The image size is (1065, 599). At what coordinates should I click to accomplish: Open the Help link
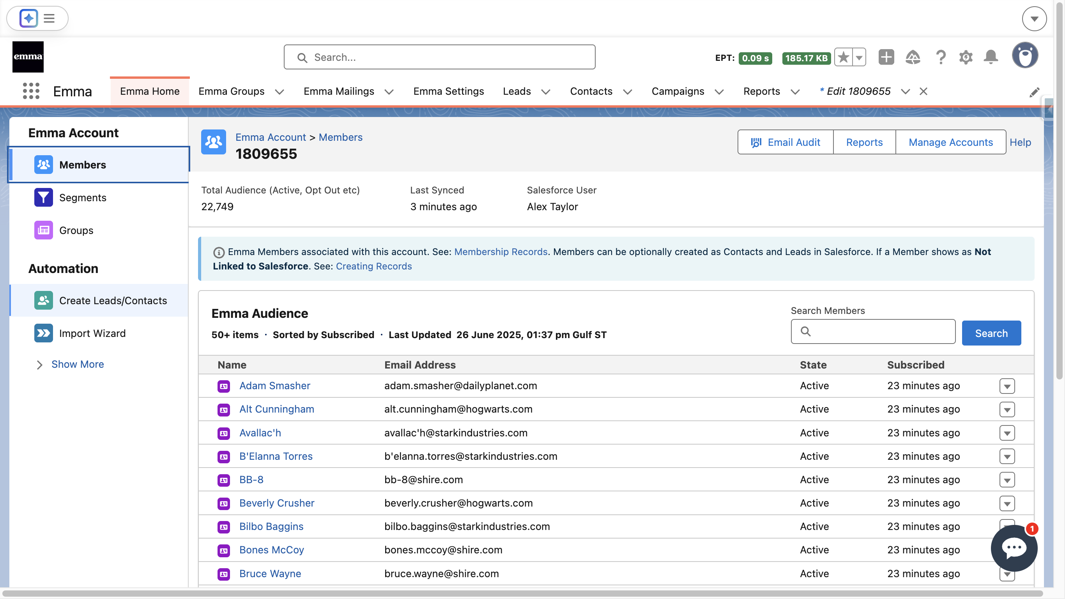pyautogui.click(x=1020, y=142)
